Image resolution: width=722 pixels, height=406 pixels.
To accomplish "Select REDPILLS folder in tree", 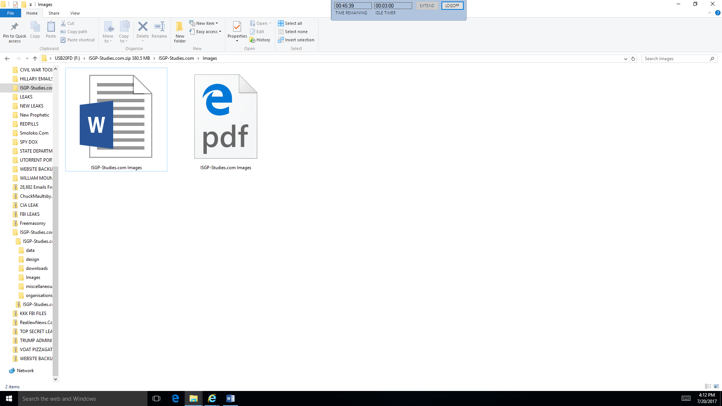I will [26, 124].
